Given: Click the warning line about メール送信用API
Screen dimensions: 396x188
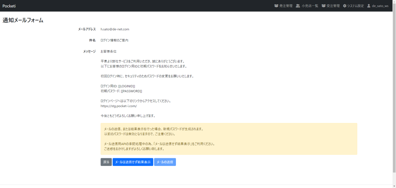Looking at the screenshot, I should coord(159,144).
